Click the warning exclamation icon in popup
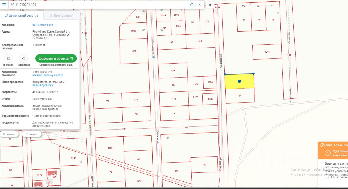 click(x=328, y=153)
